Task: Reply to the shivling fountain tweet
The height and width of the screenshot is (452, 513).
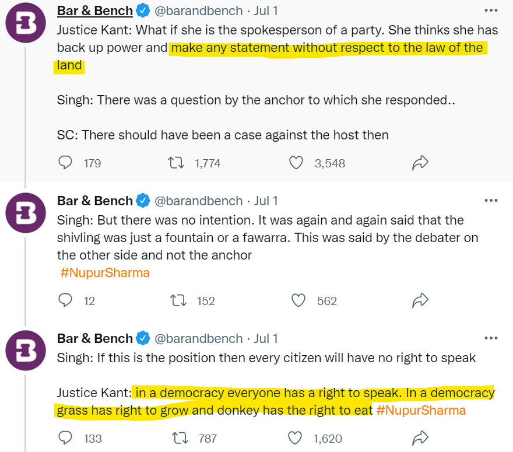Action: pyautogui.click(x=65, y=300)
